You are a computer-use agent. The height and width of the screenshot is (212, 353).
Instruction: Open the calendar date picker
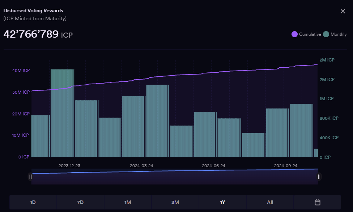click(318, 202)
